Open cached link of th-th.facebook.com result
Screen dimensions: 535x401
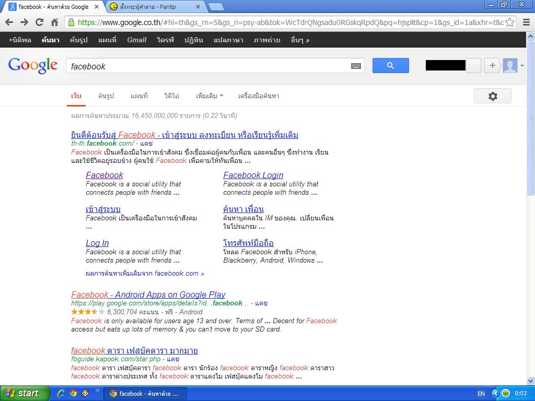[x=146, y=144]
